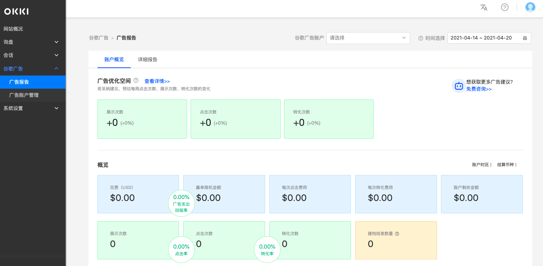Open the 谷歌广告账户 dropdown
Screen dimensions: 543x266
368,38
